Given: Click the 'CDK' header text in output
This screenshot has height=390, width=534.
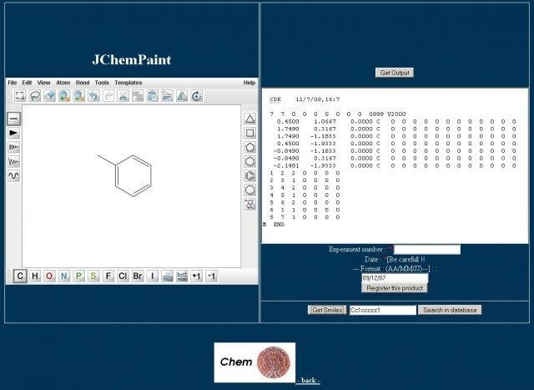Looking at the screenshot, I should pos(275,99).
